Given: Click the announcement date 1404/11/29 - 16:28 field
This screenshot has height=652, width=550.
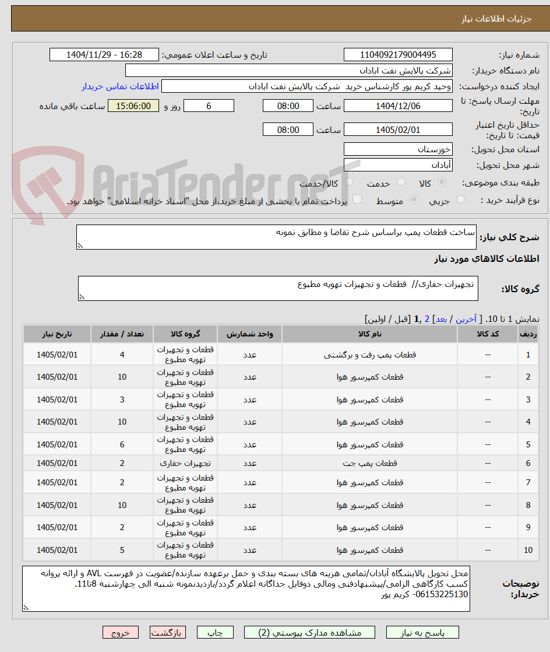Looking at the screenshot, I should (104, 55).
